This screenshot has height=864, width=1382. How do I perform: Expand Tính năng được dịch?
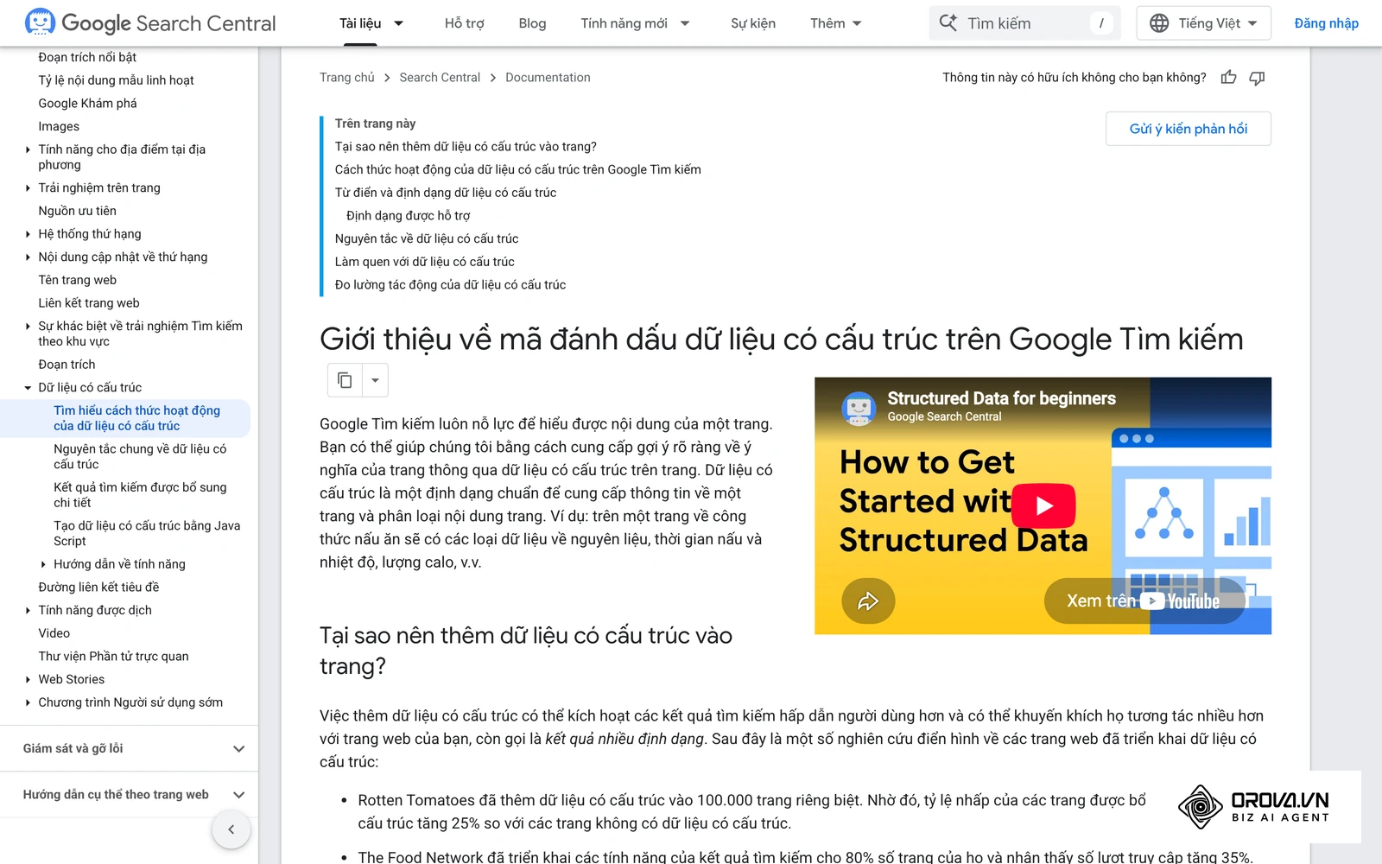28,611
